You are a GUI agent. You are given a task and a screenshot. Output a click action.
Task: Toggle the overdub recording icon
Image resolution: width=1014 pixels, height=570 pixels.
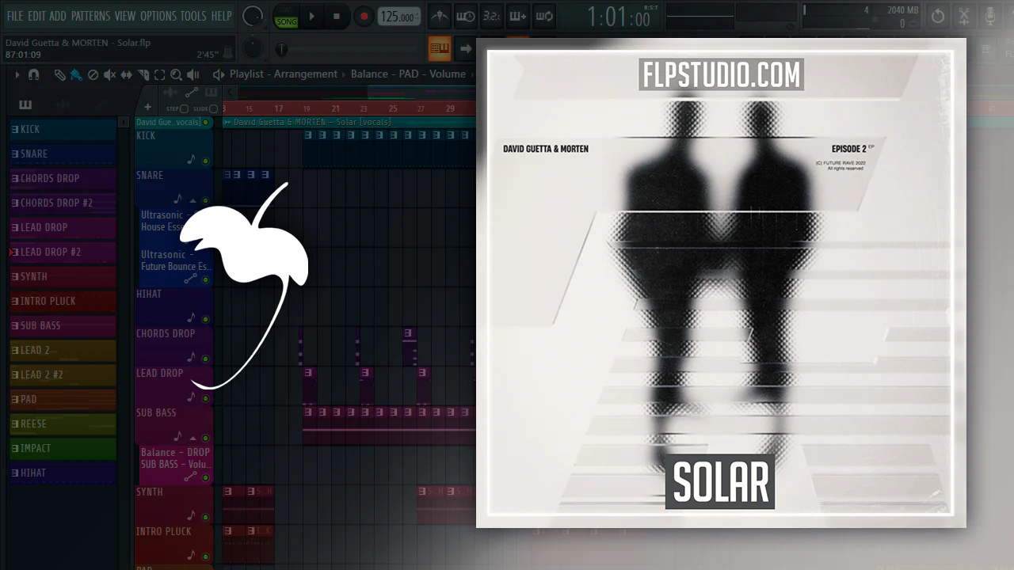click(517, 17)
